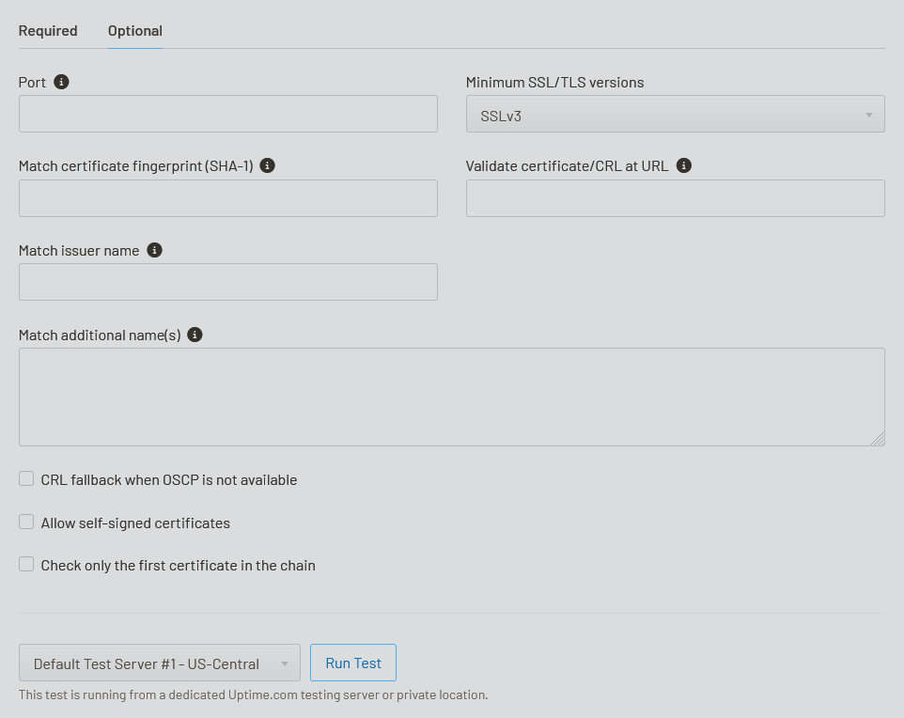Screen dimensions: 904x718
Task: Switch to the Required tab
Action: (x=48, y=30)
